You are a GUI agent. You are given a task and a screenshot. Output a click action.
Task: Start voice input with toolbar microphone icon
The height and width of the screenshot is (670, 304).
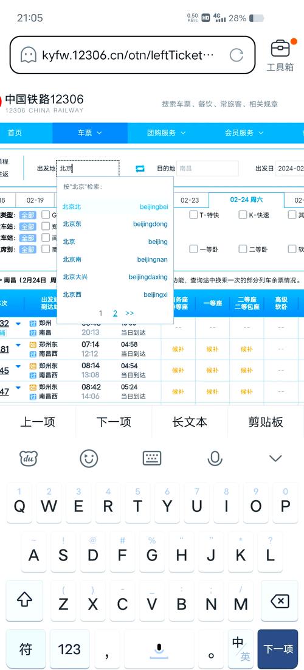[215, 458]
